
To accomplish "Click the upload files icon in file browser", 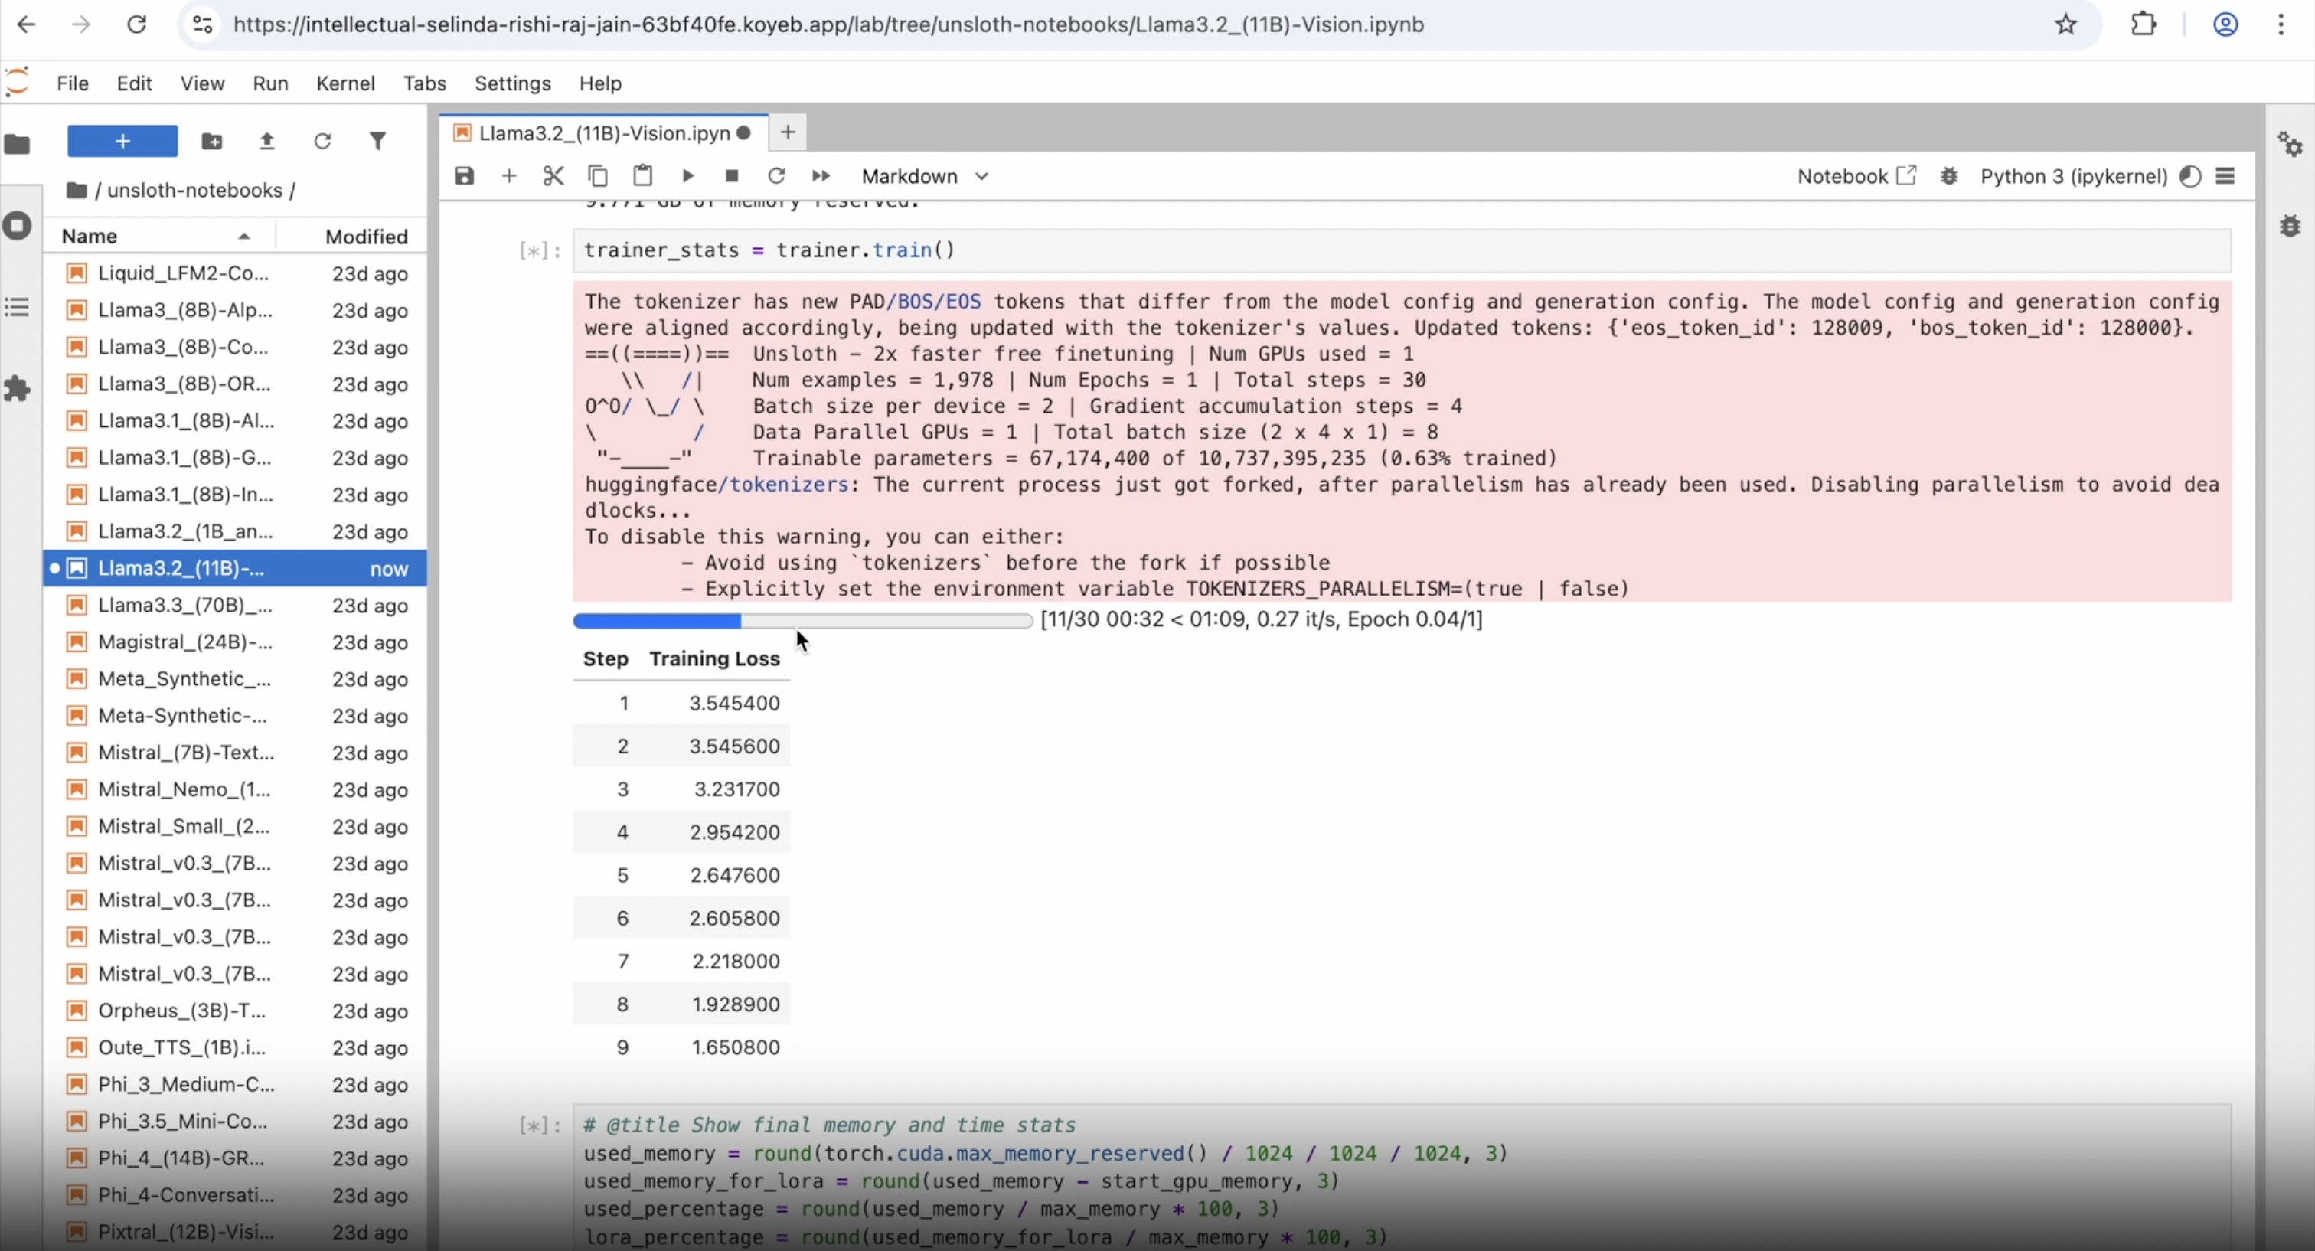I will [267, 141].
